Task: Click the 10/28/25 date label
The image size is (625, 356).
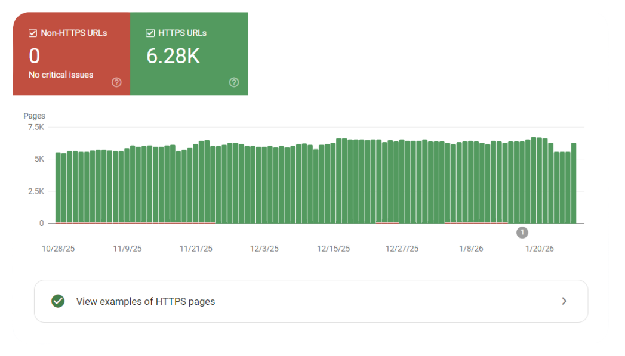Action: tap(58, 249)
